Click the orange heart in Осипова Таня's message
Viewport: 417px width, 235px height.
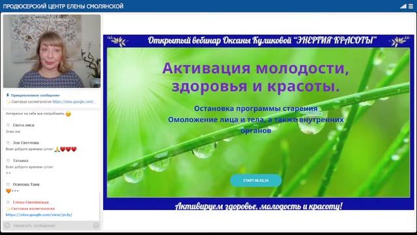click(8, 191)
